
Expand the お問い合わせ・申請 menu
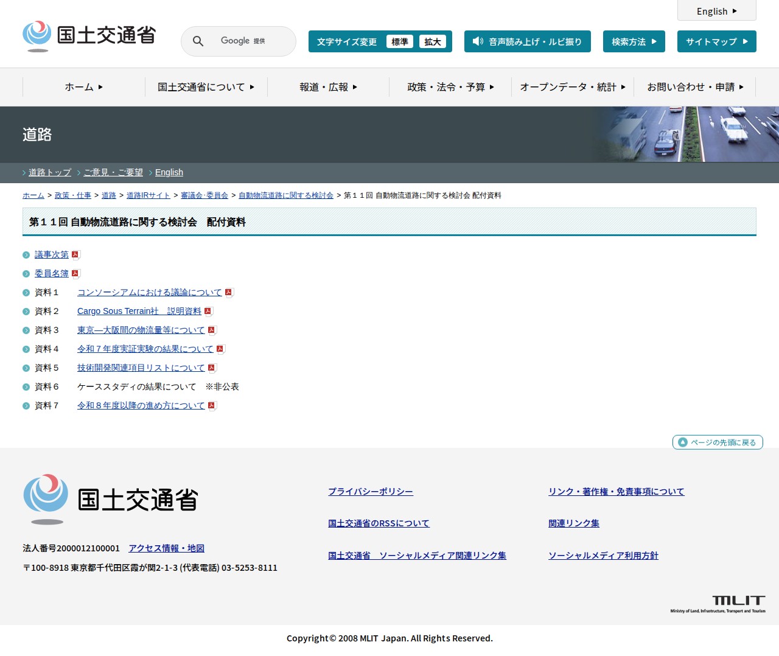tap(695, 87)
